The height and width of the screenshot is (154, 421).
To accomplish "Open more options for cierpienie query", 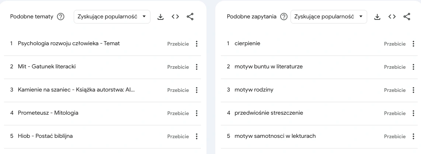I will click(x=414, y=44).
